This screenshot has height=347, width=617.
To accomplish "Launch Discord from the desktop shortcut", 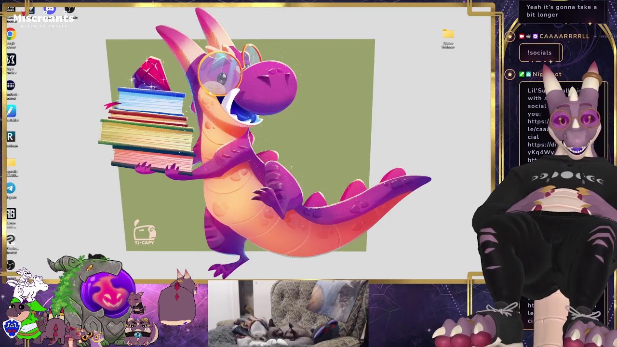I will (x=50, y=10).
